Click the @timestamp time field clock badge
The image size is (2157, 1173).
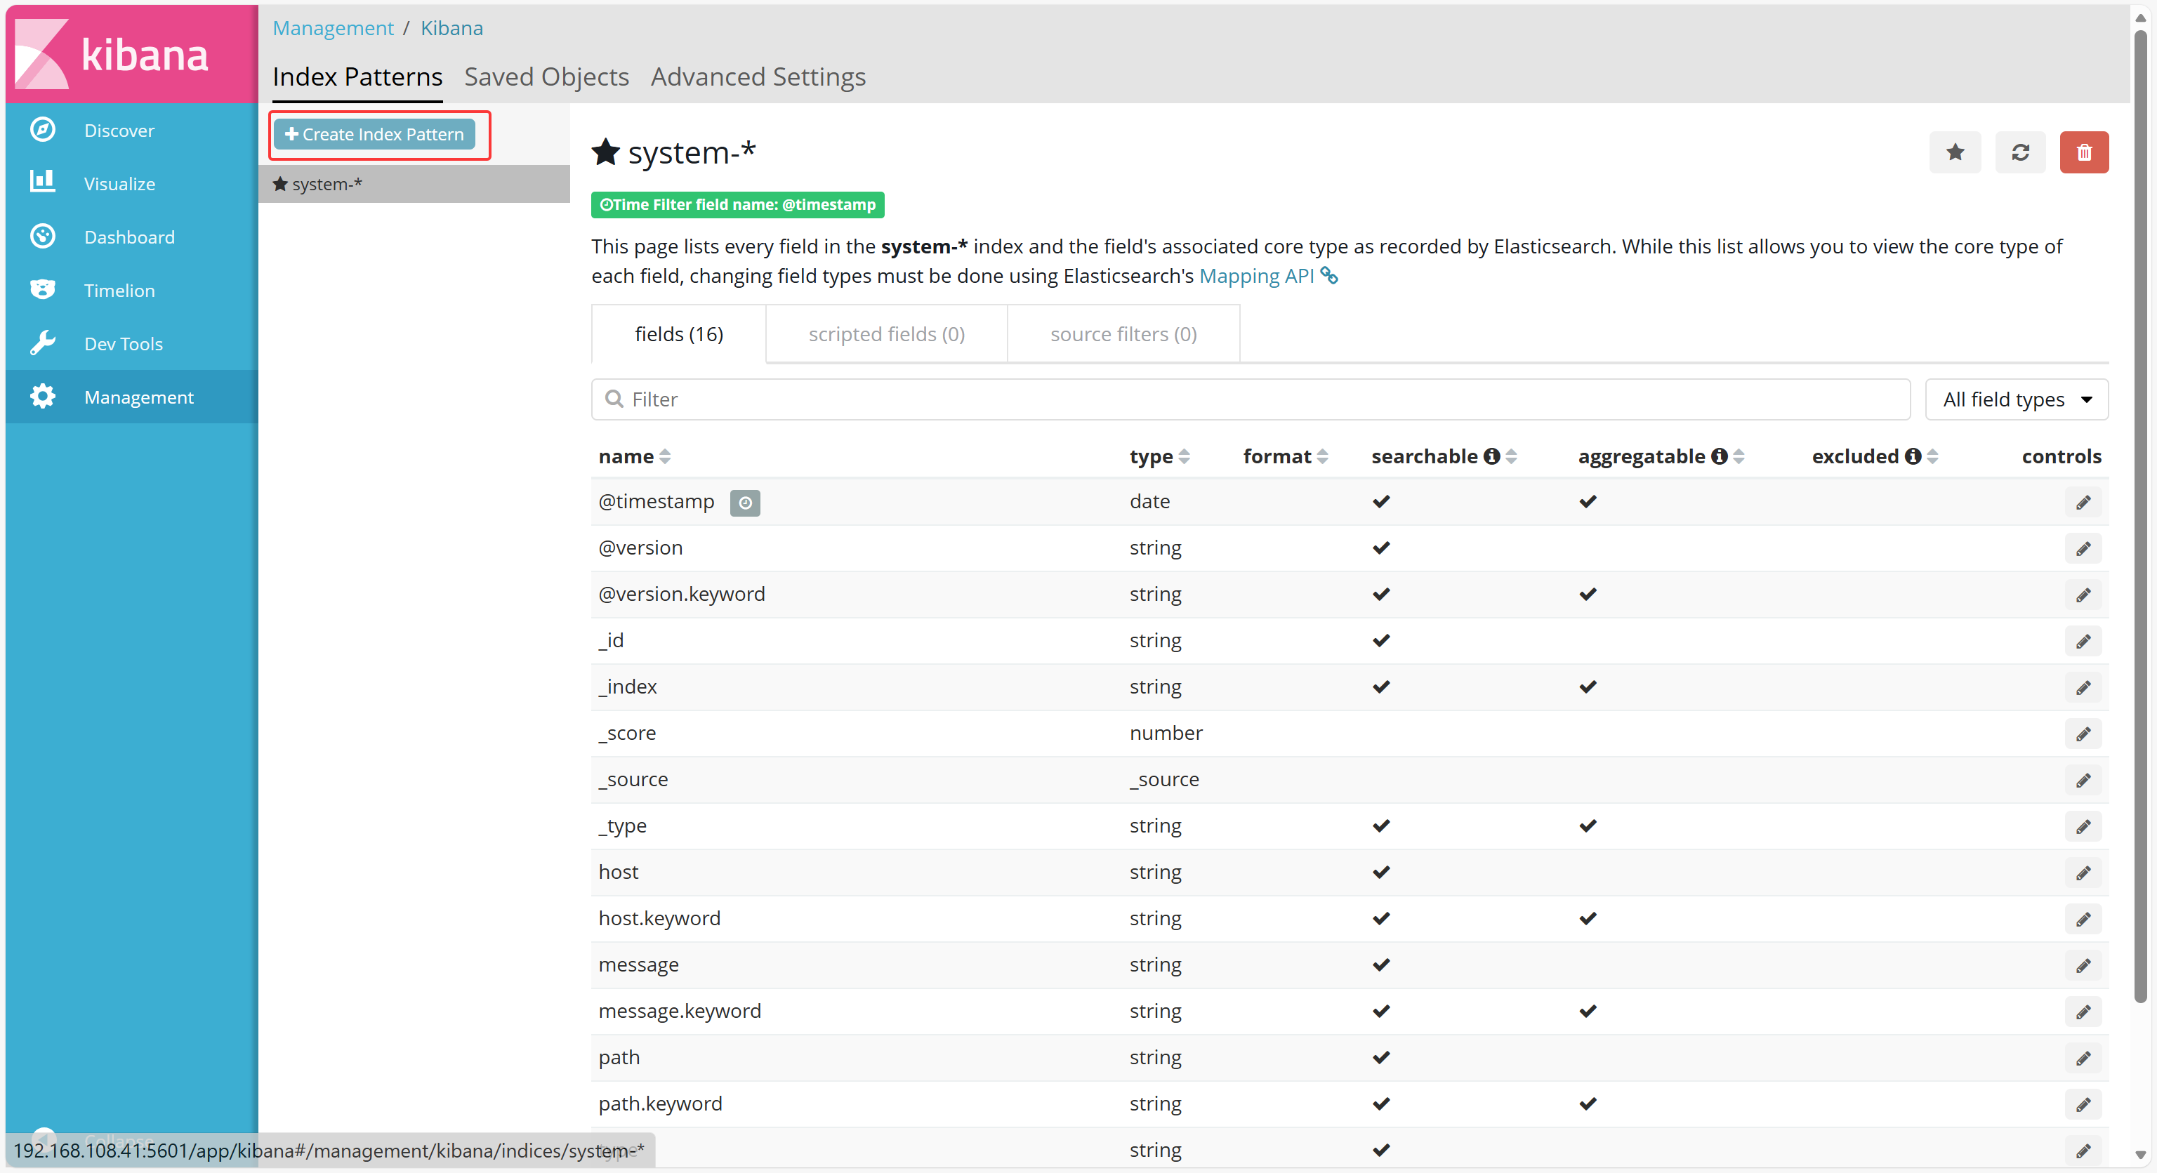[744, 503]
